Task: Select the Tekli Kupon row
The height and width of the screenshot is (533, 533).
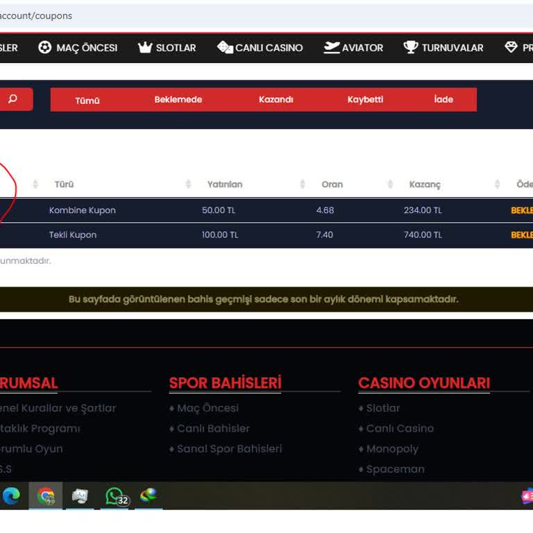Action: click(x=266, y=235)
